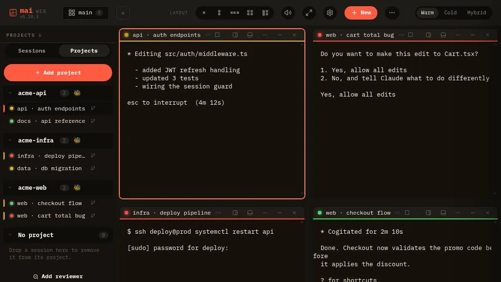Viewport: 501px width, 282px height.
Task: Collapse the acme-infra project group
Action: point(10,140)
